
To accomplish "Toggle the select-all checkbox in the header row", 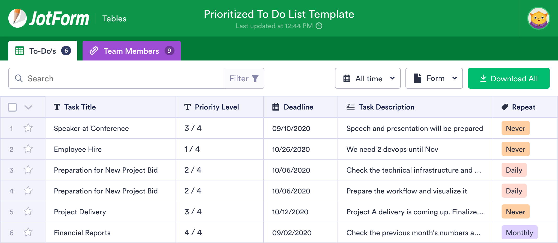I will pyautogui.click(x=12, y=107).
